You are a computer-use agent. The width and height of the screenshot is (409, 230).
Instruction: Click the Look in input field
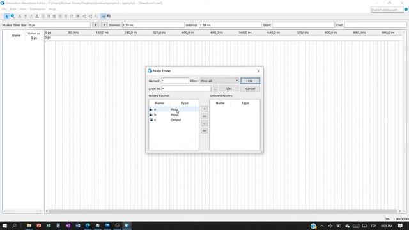(x=186, y=89)
